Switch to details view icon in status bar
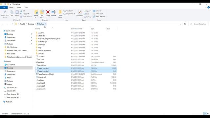This screenshot has height=118, width=210. point(205,113)
